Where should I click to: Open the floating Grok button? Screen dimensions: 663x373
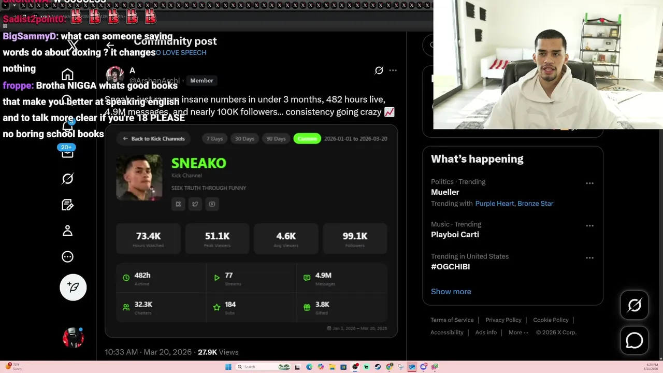click(635, 305)
